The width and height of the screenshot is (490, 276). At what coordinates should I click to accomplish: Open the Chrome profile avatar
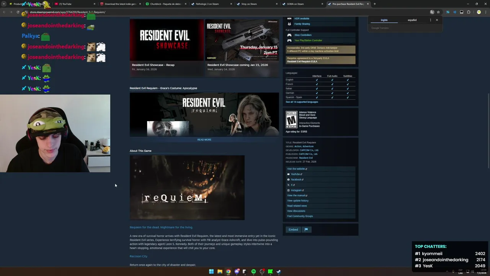(x=479, y=12)
